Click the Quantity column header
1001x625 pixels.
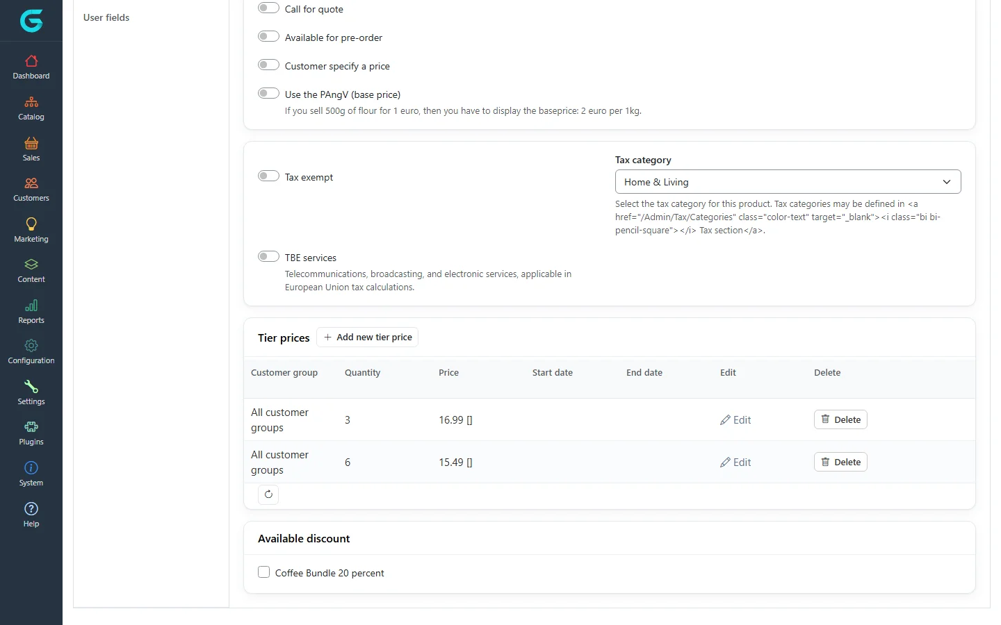point(363,373)
